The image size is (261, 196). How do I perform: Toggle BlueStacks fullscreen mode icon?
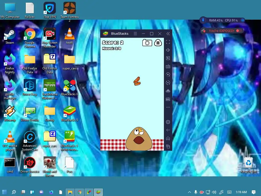tap(168, 42)
